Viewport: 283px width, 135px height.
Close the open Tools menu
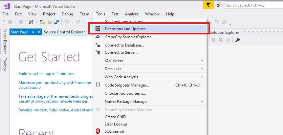(100, 14)
